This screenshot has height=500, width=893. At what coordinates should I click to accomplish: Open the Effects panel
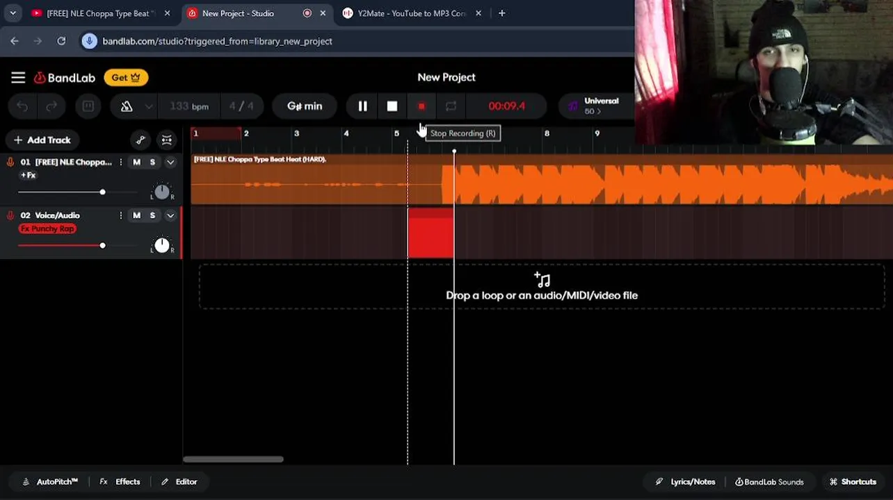pyautogui.click(x=120, y=482)
